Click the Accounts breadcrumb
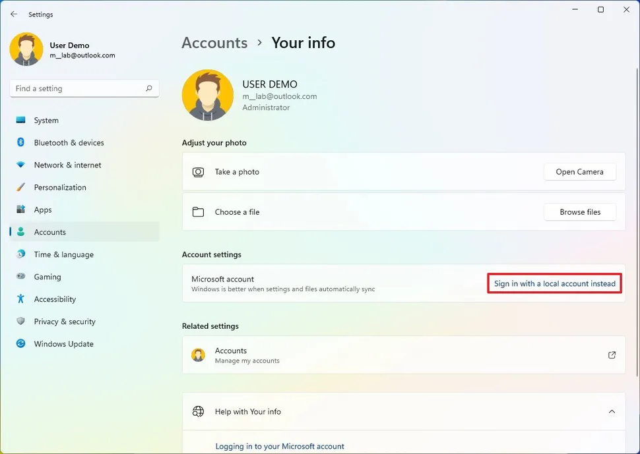This screenshot has height=454, width=640. [x=214, y=43]
